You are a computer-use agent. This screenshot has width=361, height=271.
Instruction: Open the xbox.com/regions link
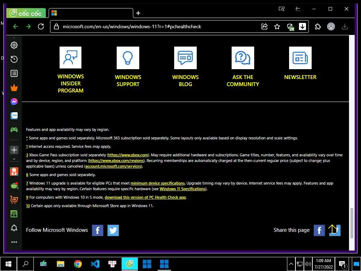[116, 161]
